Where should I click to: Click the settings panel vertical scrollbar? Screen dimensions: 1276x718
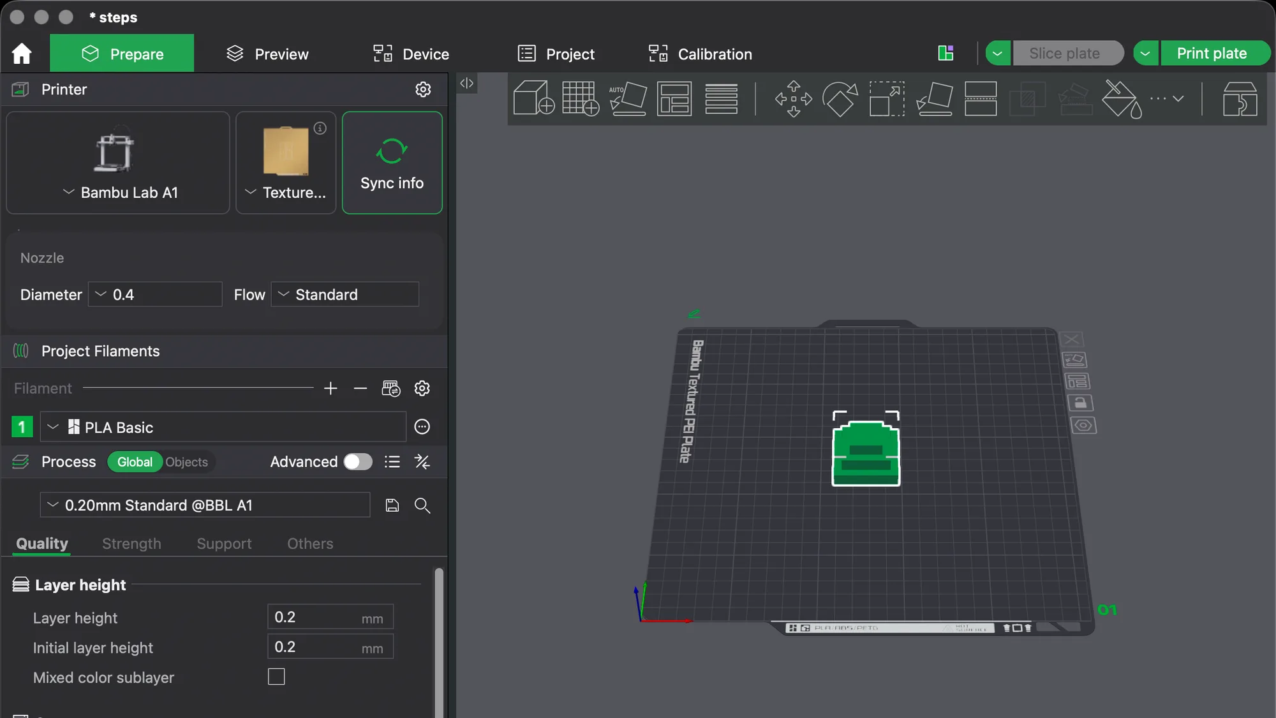[439, 641]
